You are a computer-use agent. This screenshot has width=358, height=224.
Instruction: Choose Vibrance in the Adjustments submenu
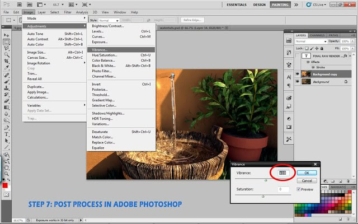click(121, 50)
